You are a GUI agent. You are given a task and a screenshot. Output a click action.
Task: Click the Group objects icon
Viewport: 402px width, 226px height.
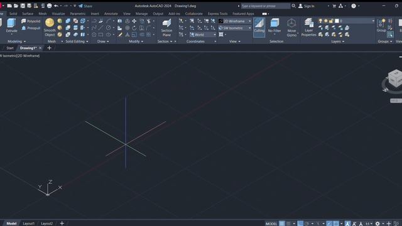(381, 25)
